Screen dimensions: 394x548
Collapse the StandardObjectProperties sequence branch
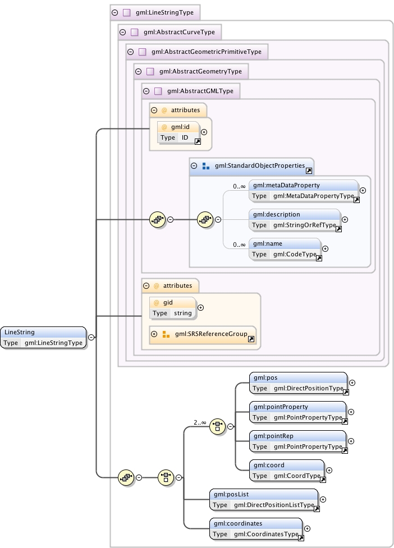tap(218, 219)
